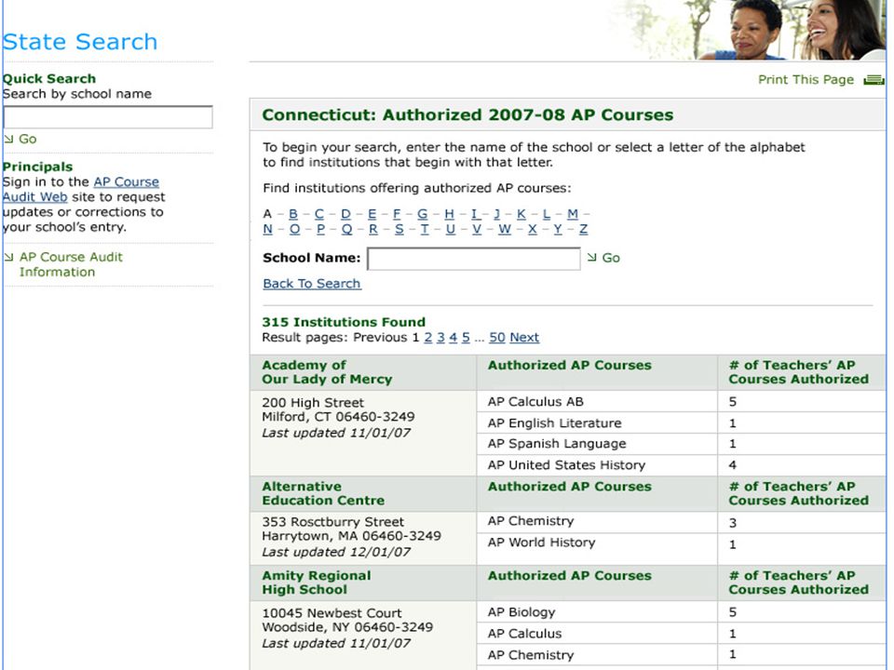The image size is (894, 670).
Task: Select letter X in the alphabet index
Action: coord(533,230)
